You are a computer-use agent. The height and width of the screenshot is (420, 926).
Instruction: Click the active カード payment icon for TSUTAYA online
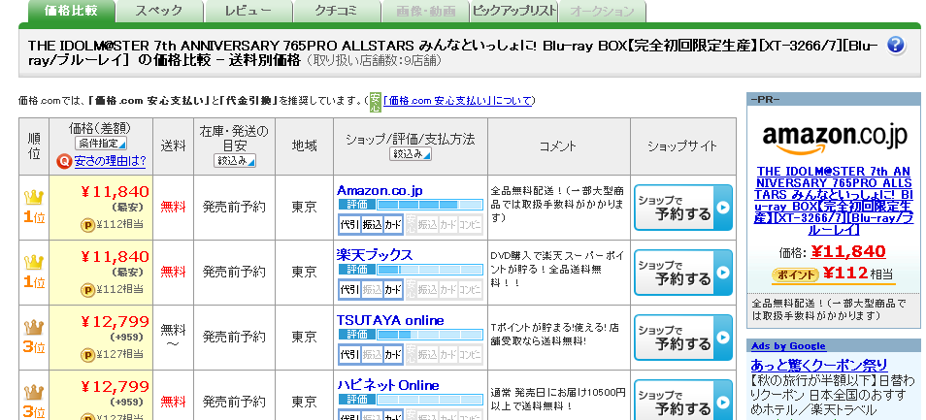pos(393,354)
